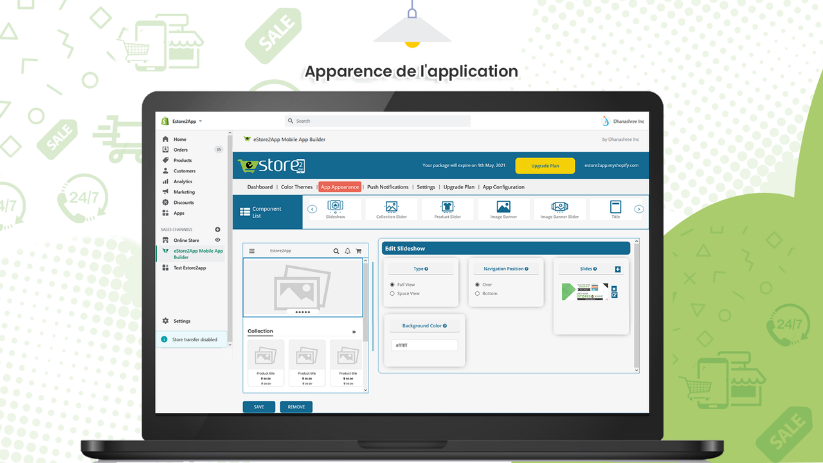
Task: Click the slideshow pagination dots
Action: point(303,312)
